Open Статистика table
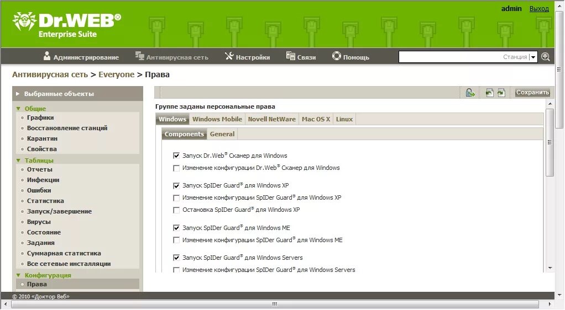This screenshot has width=565, height=310. [x=45, y=201]
